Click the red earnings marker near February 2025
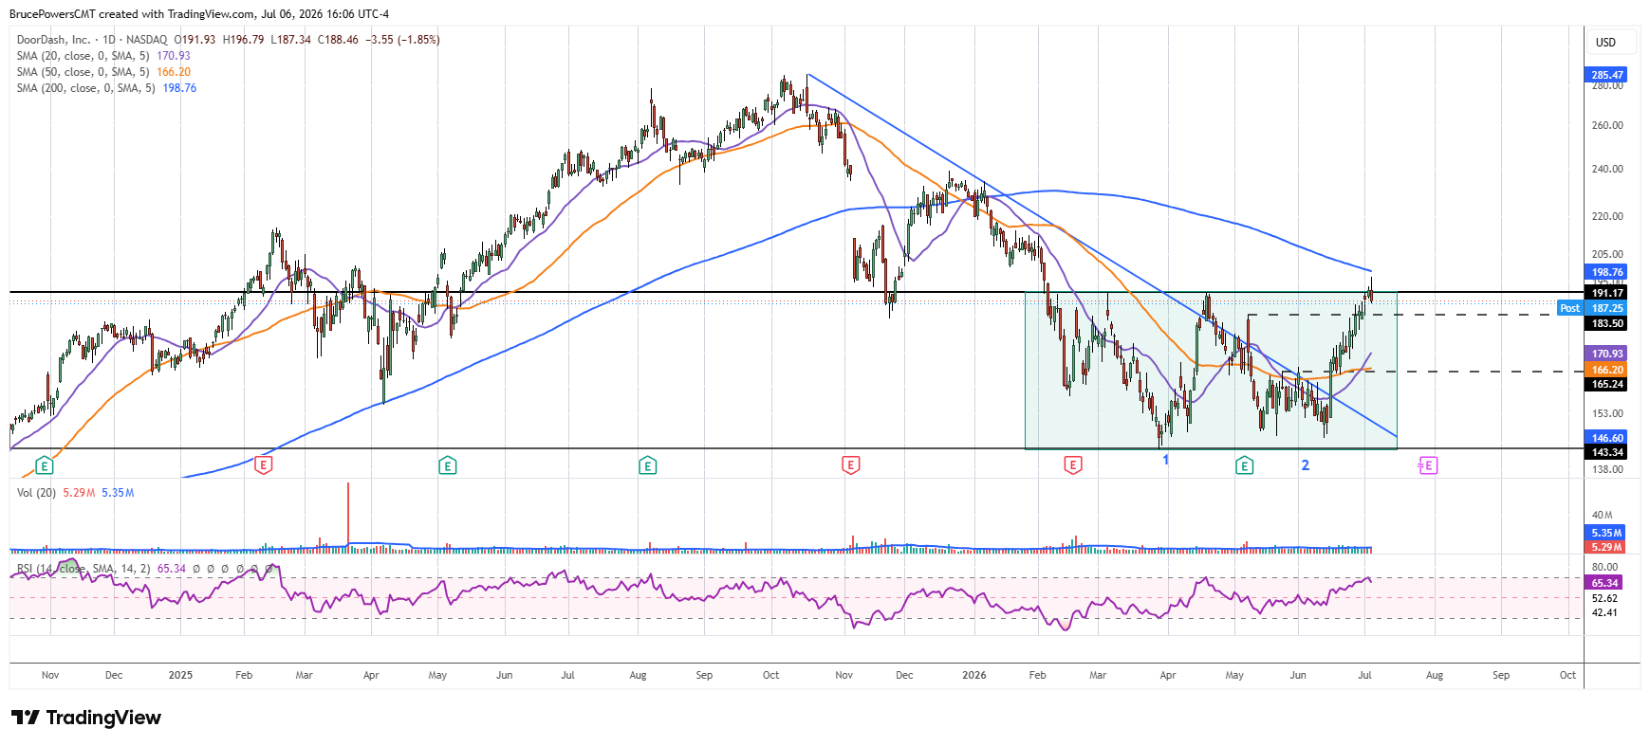 click(x=264, y=465)
